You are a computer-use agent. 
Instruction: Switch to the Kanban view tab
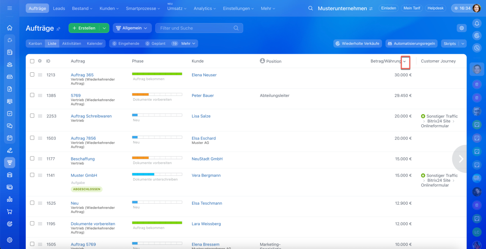[x=35, y=44]
